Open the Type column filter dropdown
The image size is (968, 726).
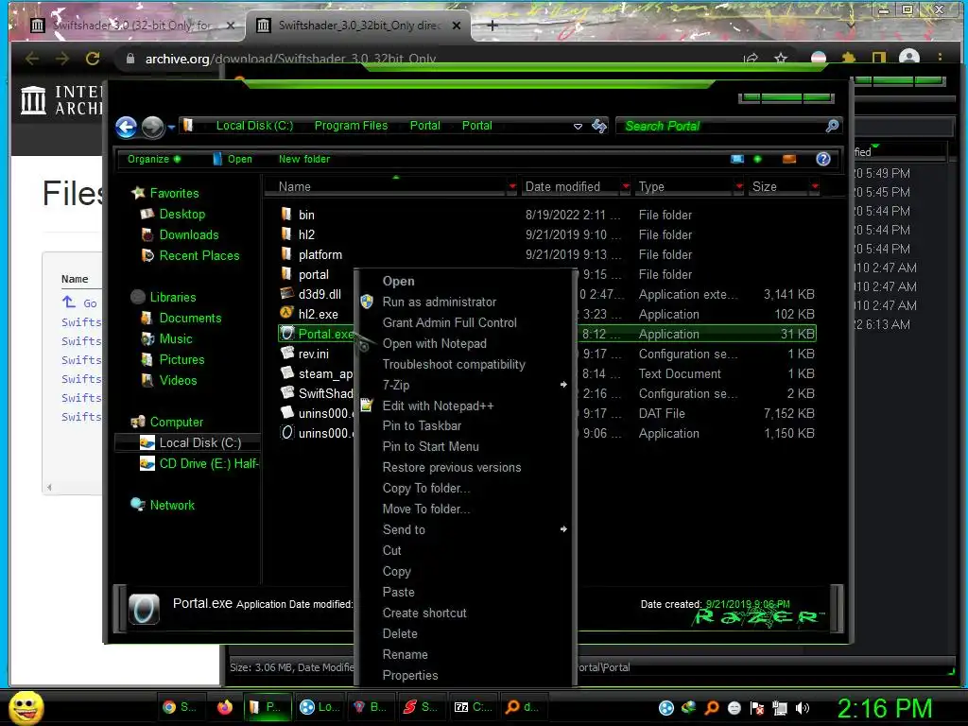(739, 186)
